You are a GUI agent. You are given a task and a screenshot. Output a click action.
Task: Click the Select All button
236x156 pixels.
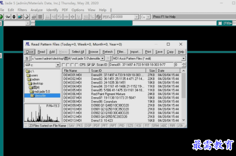tap(78, 52)
